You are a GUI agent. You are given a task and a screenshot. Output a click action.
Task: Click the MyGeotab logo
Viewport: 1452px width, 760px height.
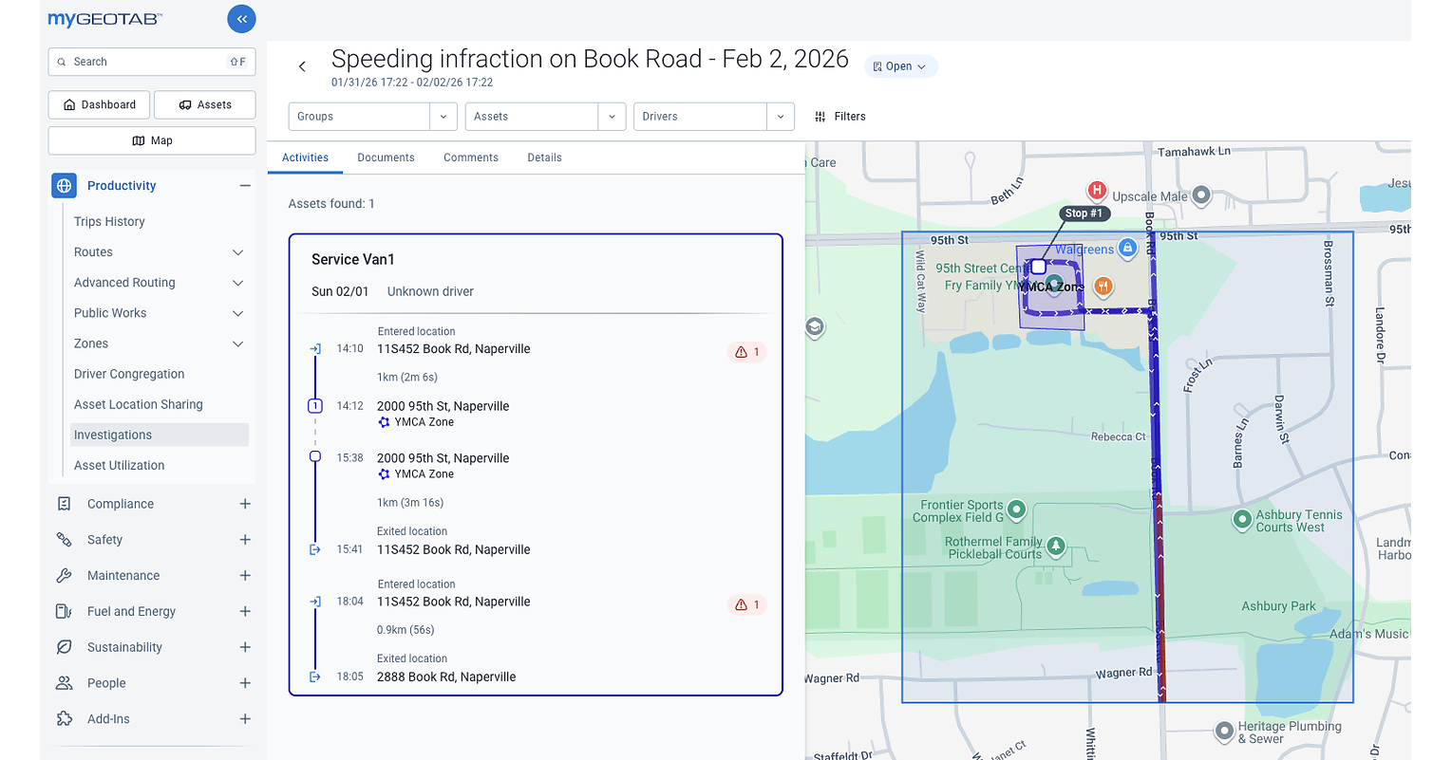tap(105, 19)
